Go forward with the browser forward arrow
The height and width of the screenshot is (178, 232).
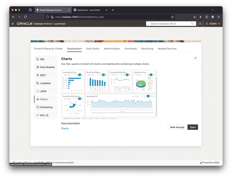pyautogui.click(x=19, y=17)
